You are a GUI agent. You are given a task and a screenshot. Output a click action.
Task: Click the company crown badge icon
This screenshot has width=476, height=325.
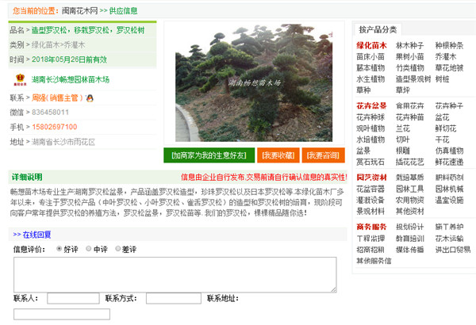click(20, 80)
